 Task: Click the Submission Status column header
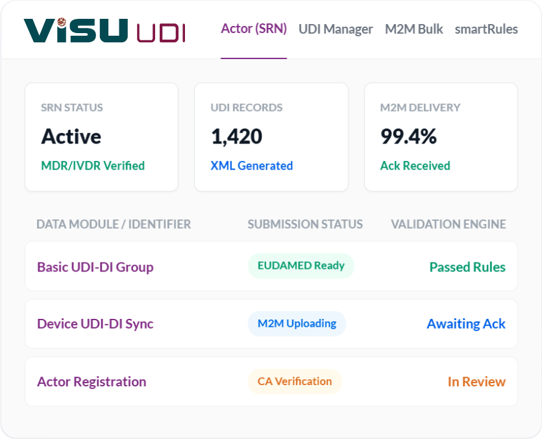coord(305,224)
